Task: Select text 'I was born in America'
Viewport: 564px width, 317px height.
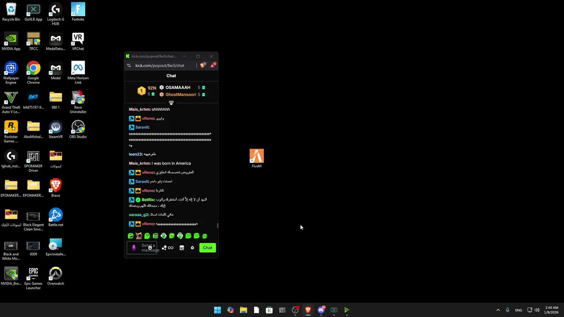Action: [x=171, y=163]
